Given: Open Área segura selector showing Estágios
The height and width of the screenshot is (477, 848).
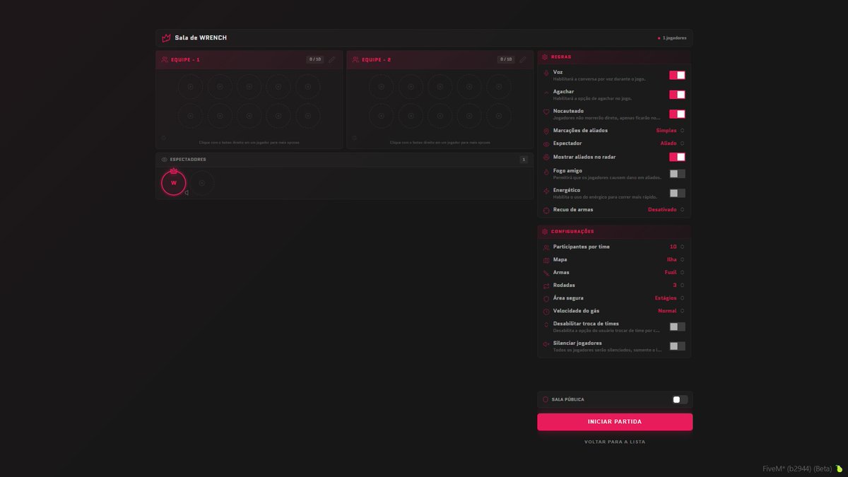Looking at the screenshot, I should coord(669,298).
